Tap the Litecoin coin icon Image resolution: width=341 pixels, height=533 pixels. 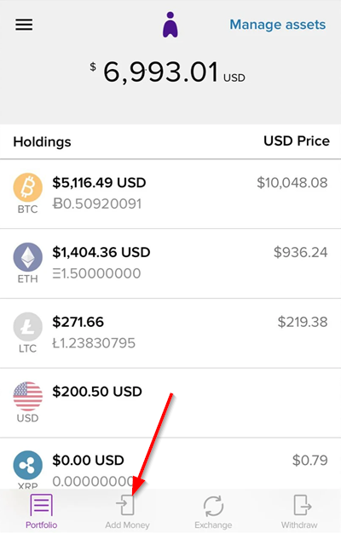28,327
